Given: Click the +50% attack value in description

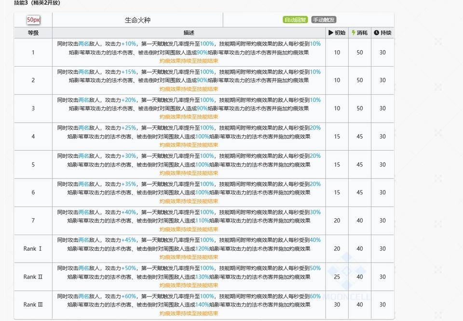Looking at the screenshot, I should 129,268.
